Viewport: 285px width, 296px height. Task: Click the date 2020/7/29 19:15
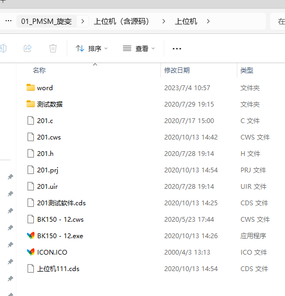coord(189,104)
